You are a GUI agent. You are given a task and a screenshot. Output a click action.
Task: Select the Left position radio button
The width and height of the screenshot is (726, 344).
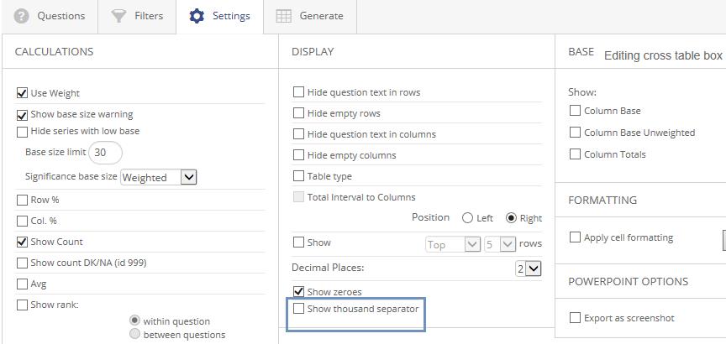point(468,218)
